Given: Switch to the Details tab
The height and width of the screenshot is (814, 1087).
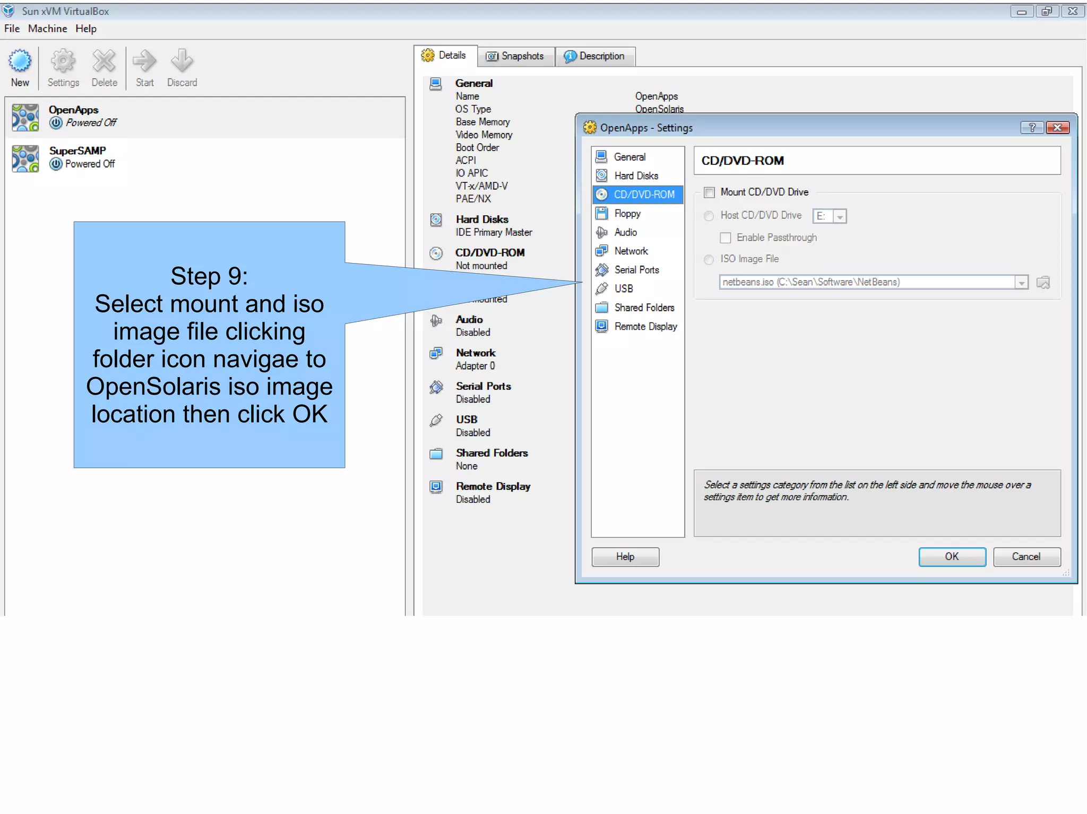Looking at the screenshot, I should (x=445, y=56).
